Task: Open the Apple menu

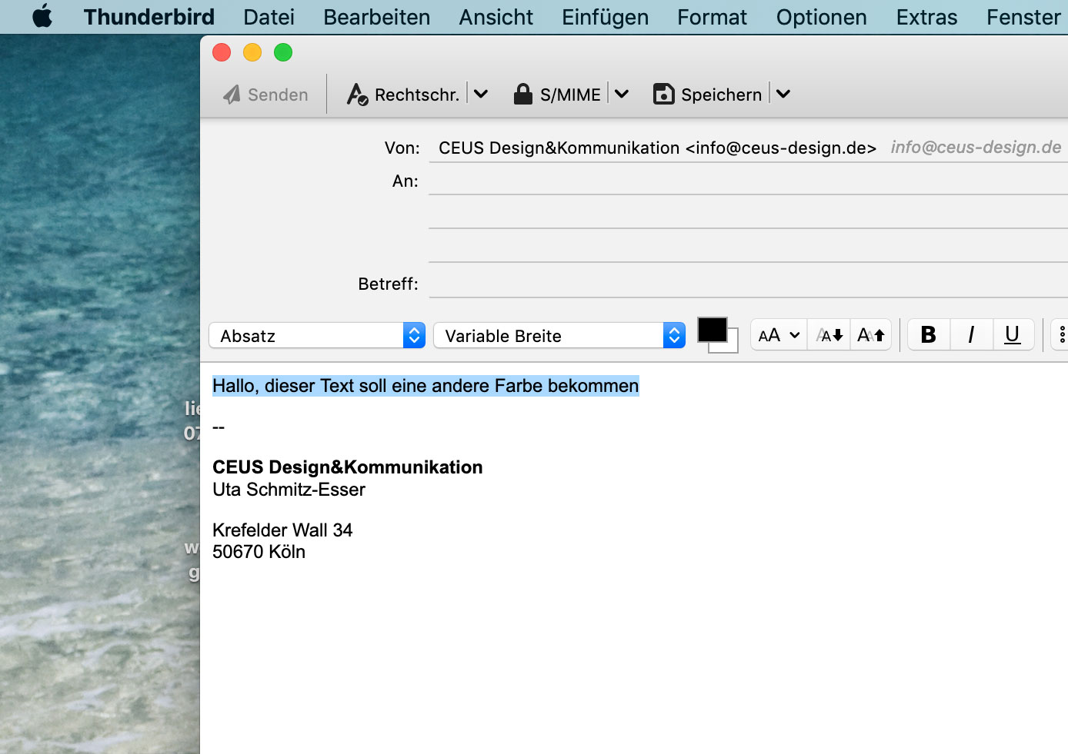Action: pyautogui.click(x=42, y=16)
